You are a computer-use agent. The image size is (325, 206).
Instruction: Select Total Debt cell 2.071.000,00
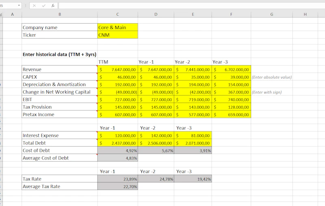(193, 142)
